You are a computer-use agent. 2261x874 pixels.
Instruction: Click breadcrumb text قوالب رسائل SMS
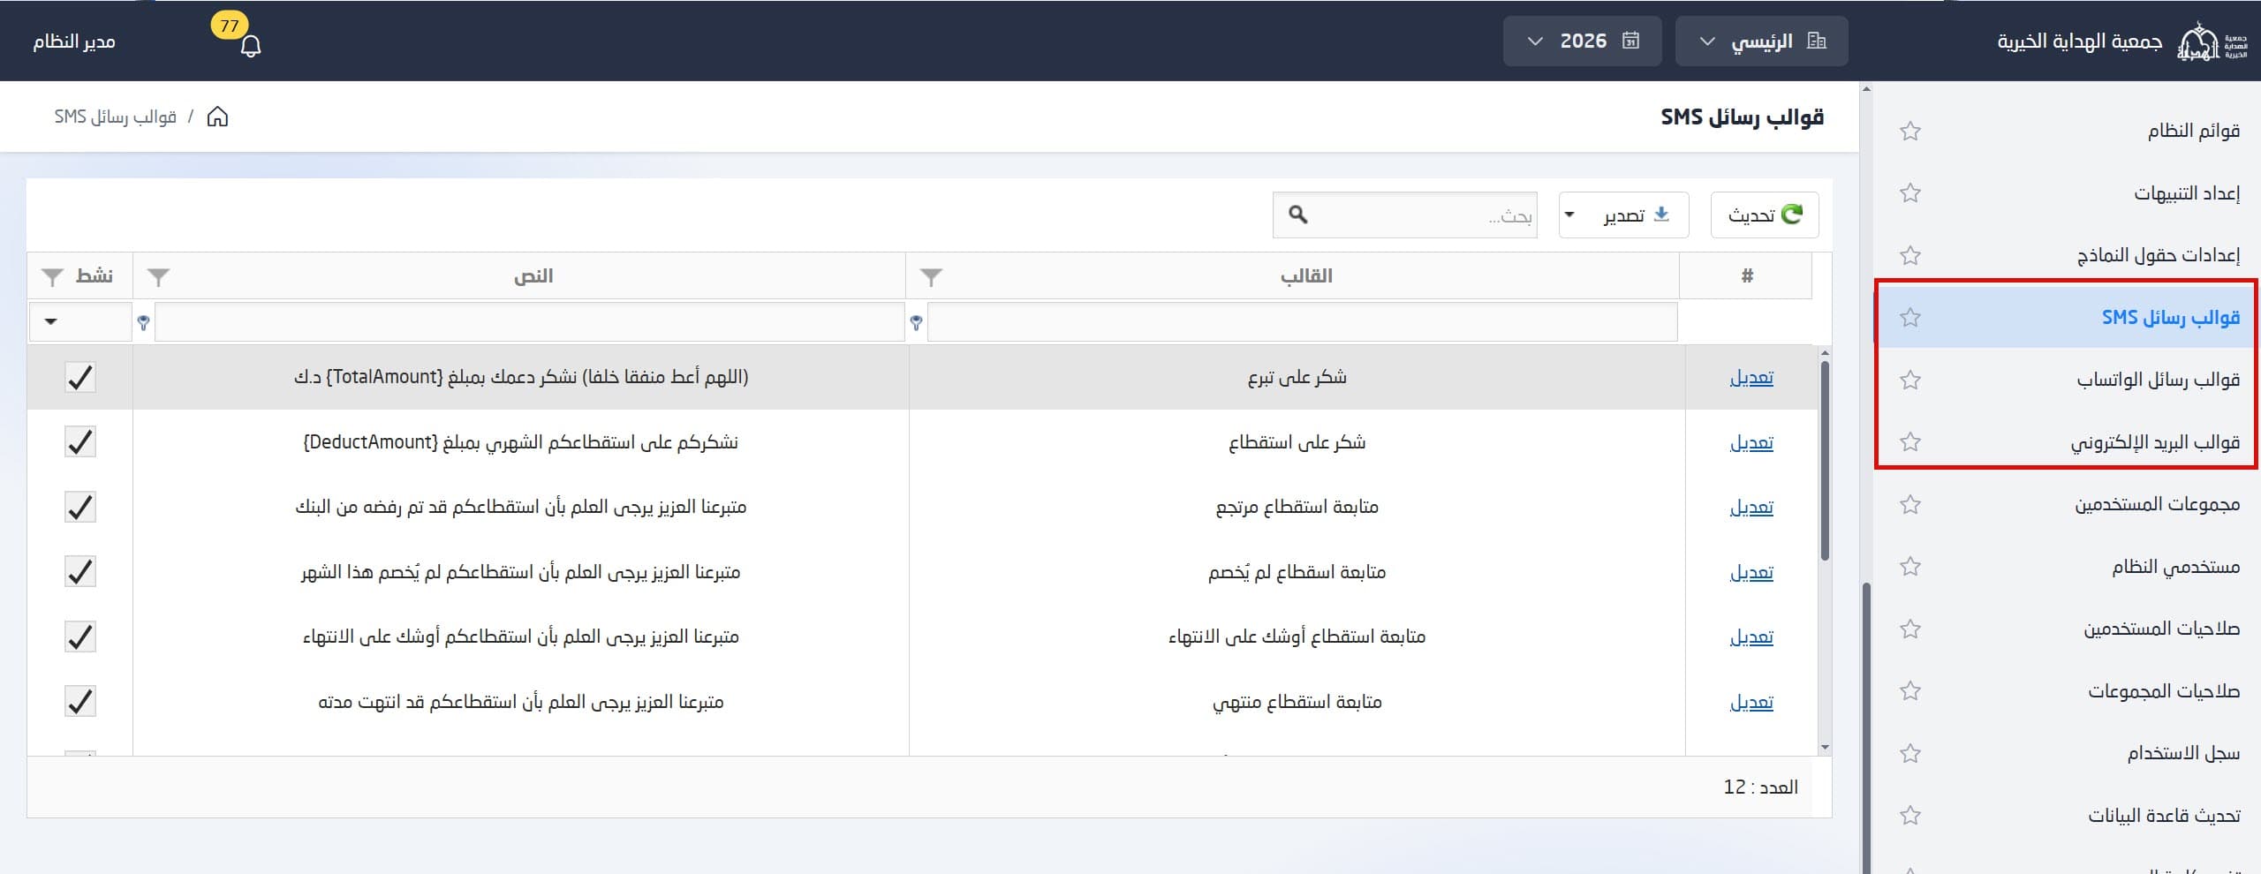coord(116,117)
